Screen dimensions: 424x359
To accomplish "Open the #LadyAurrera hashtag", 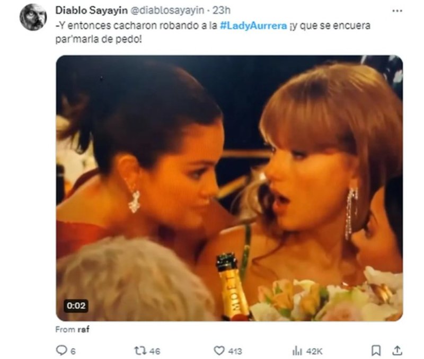I will coord(253,27).
